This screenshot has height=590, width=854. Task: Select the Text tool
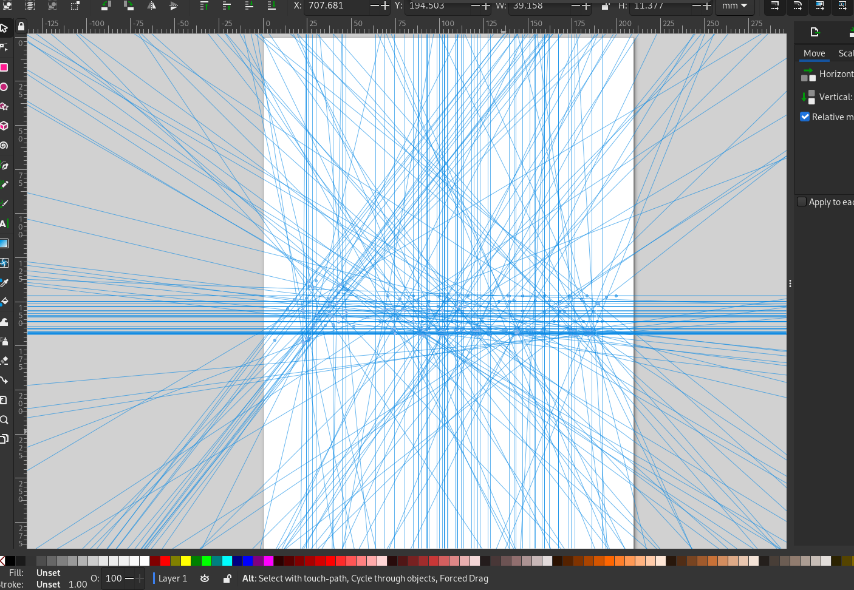(4, 224)
